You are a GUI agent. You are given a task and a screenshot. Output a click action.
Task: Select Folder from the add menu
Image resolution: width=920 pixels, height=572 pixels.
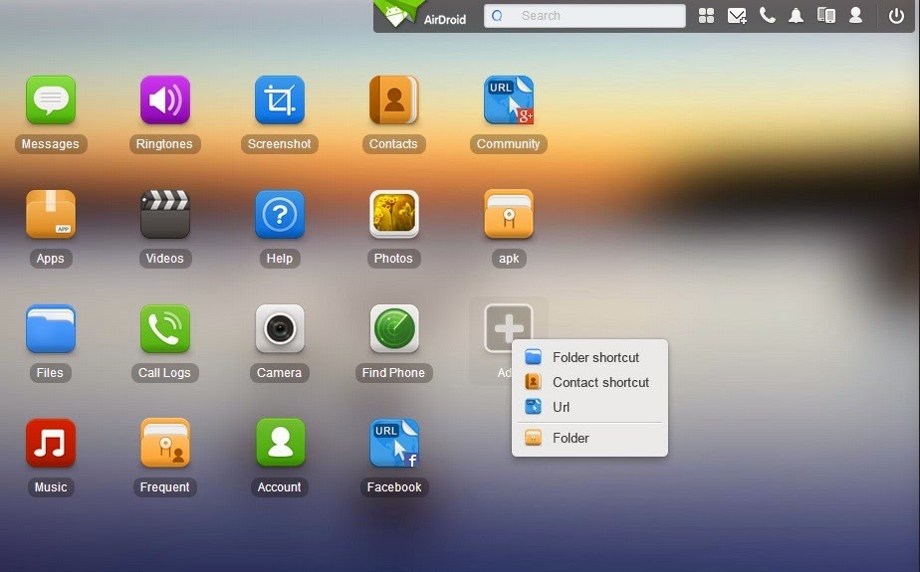coord(589,438)
